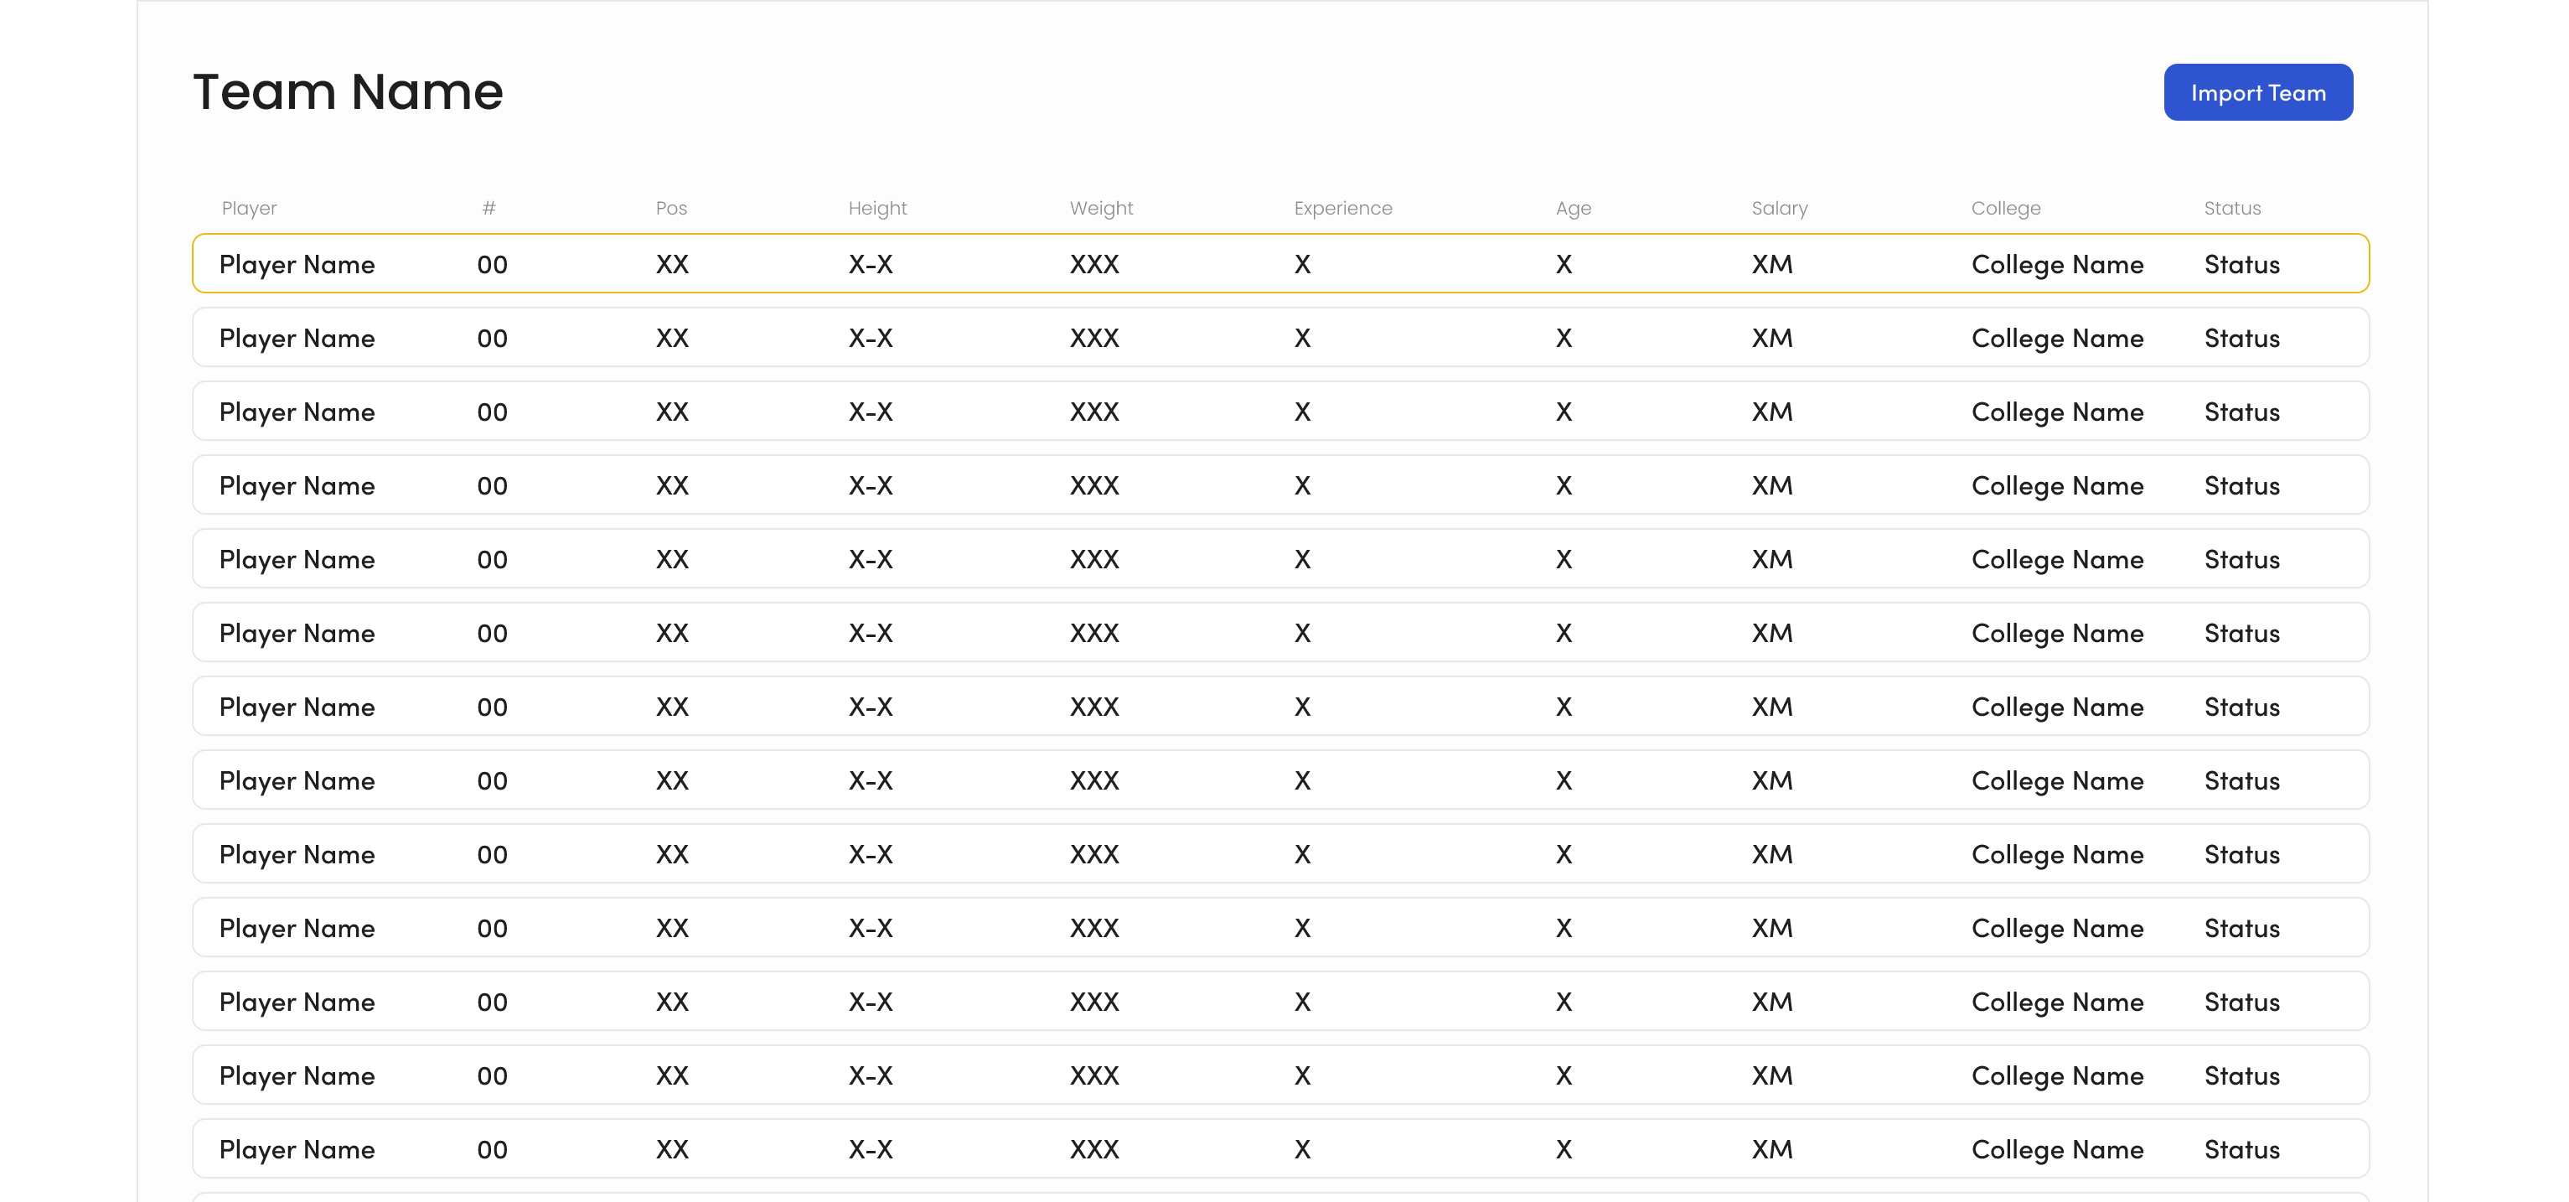
Task: Click the Status column header
Action: coord(2232,209)
